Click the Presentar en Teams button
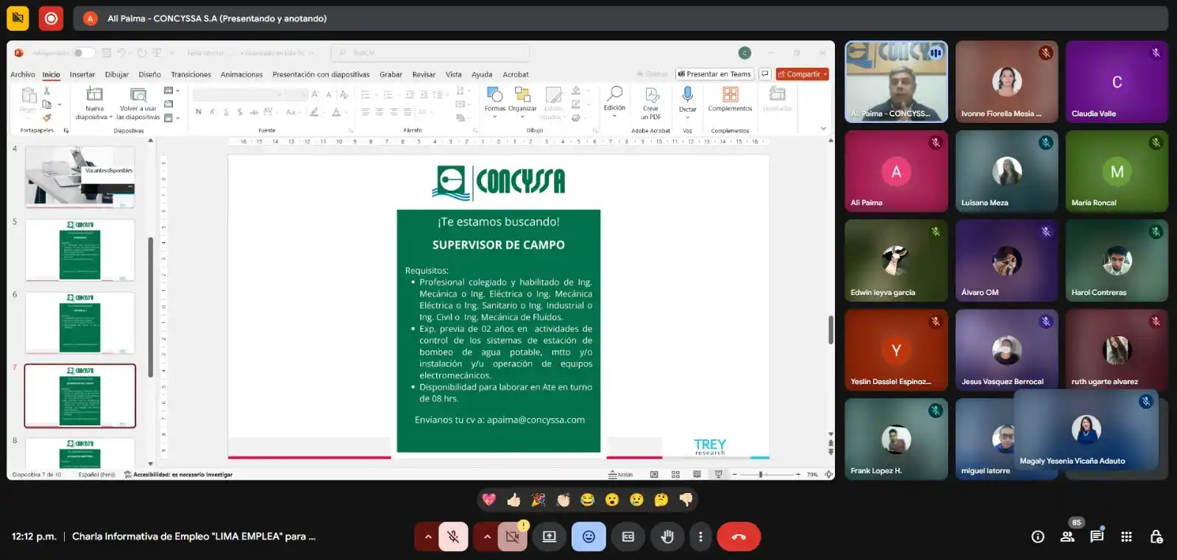Screen dimensions: 1177x560 tap(714, 74)
